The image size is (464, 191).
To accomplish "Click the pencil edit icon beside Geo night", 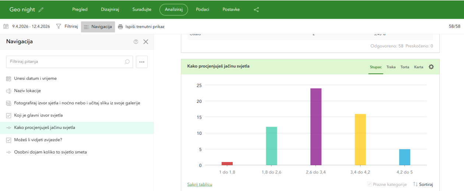I will pyautogui.click(x=41, y=10).
